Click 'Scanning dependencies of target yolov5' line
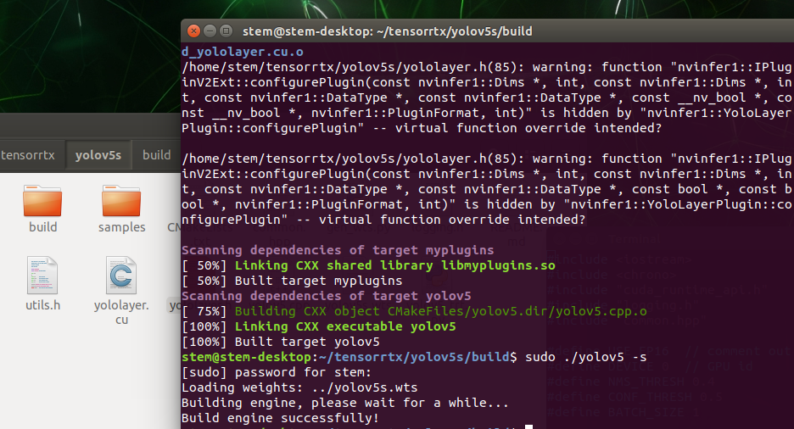Screen dimensions: 794x429 [x=327, y=296]
